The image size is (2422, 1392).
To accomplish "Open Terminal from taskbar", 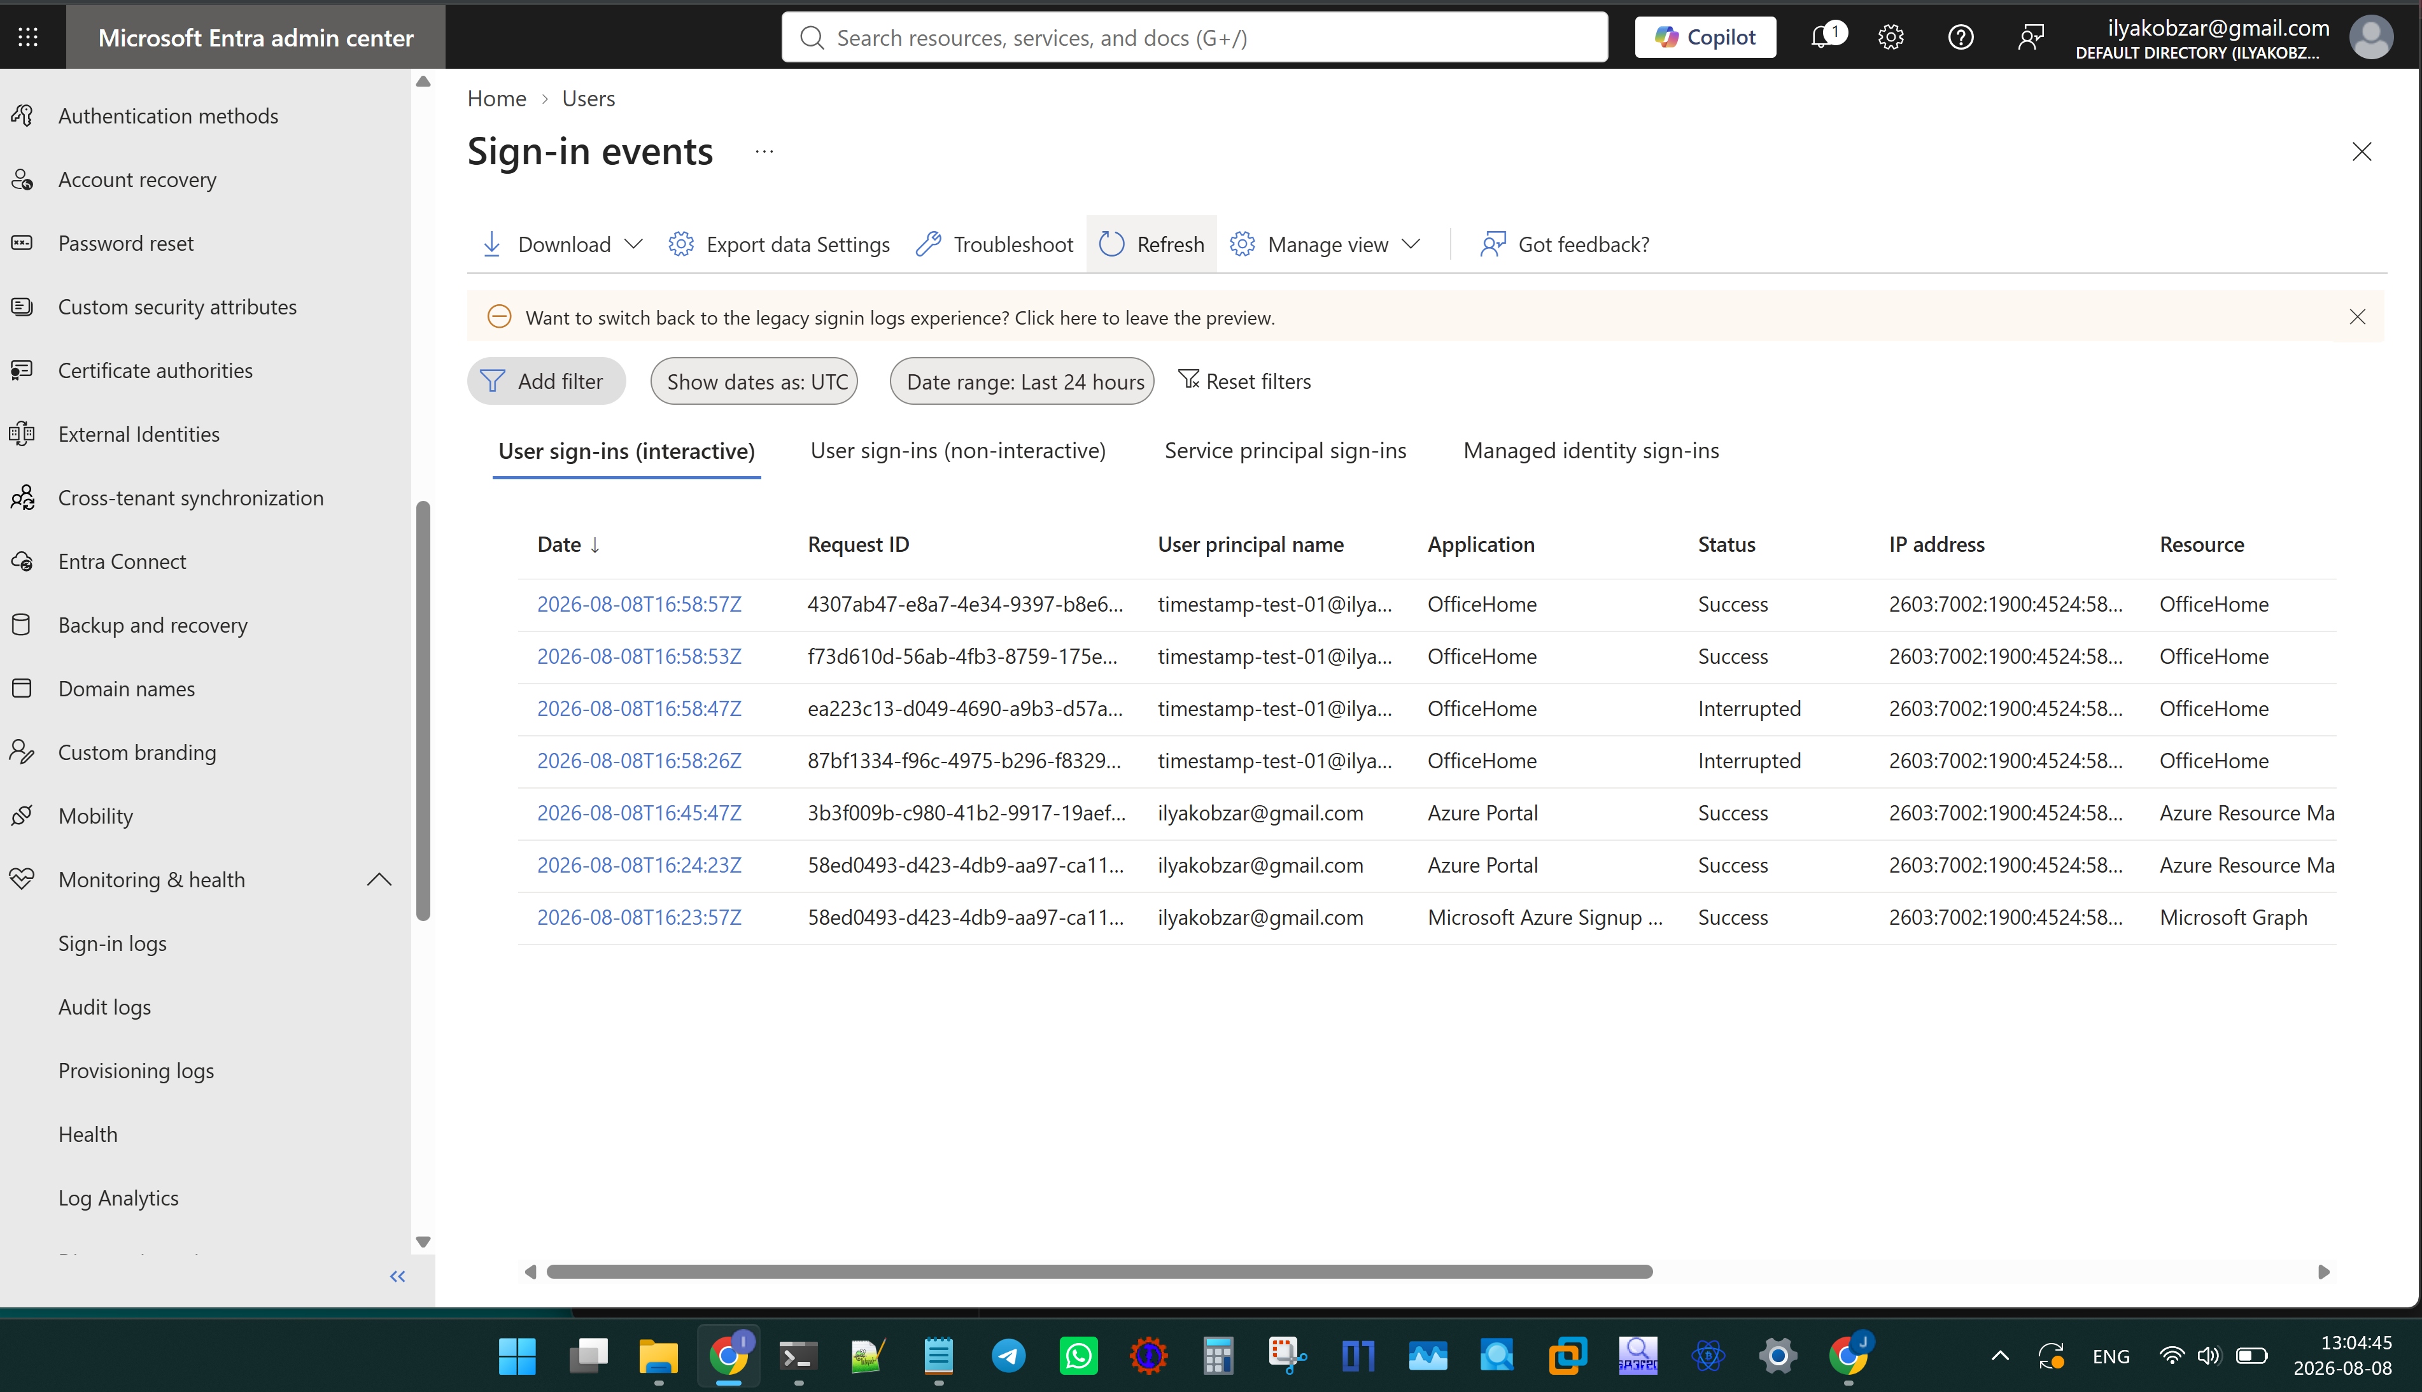I will point(798,1356).
